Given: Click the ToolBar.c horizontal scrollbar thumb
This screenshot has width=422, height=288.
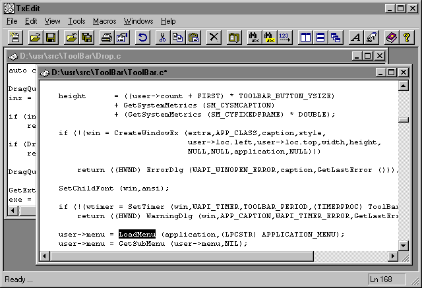Looking at the screenshot, I should (182, 256).
